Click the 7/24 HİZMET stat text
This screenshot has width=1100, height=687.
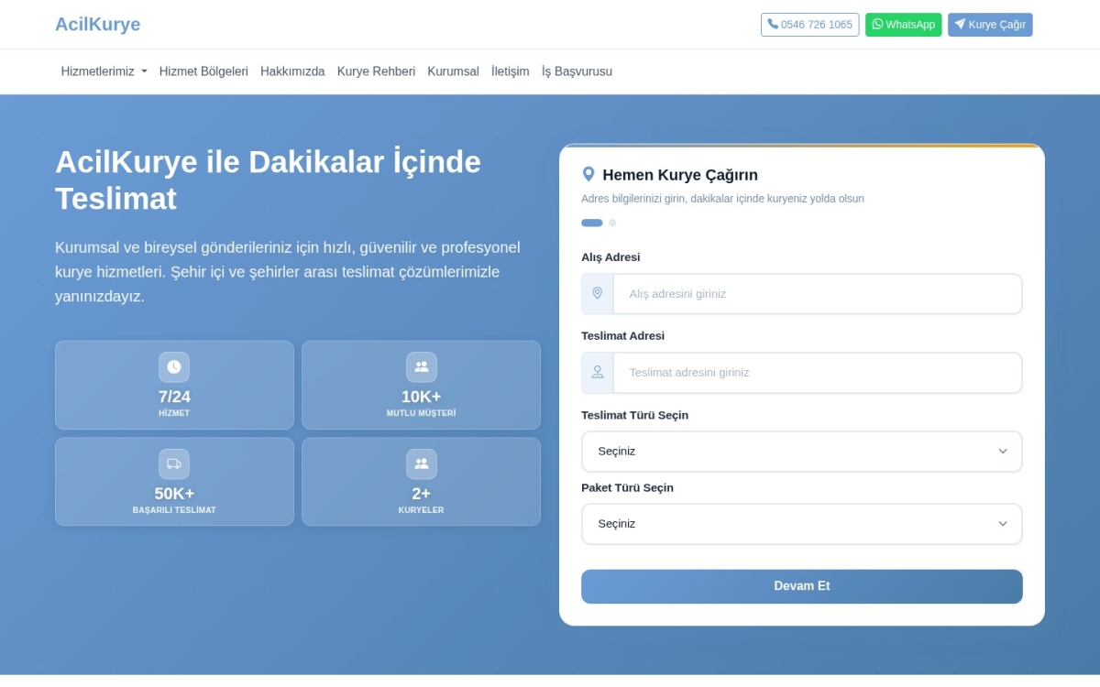[x=174, y=402]
